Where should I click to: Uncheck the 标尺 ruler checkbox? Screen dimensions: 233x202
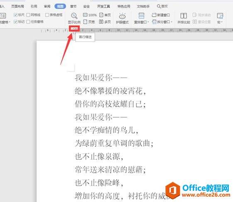[x=15, y=15]
